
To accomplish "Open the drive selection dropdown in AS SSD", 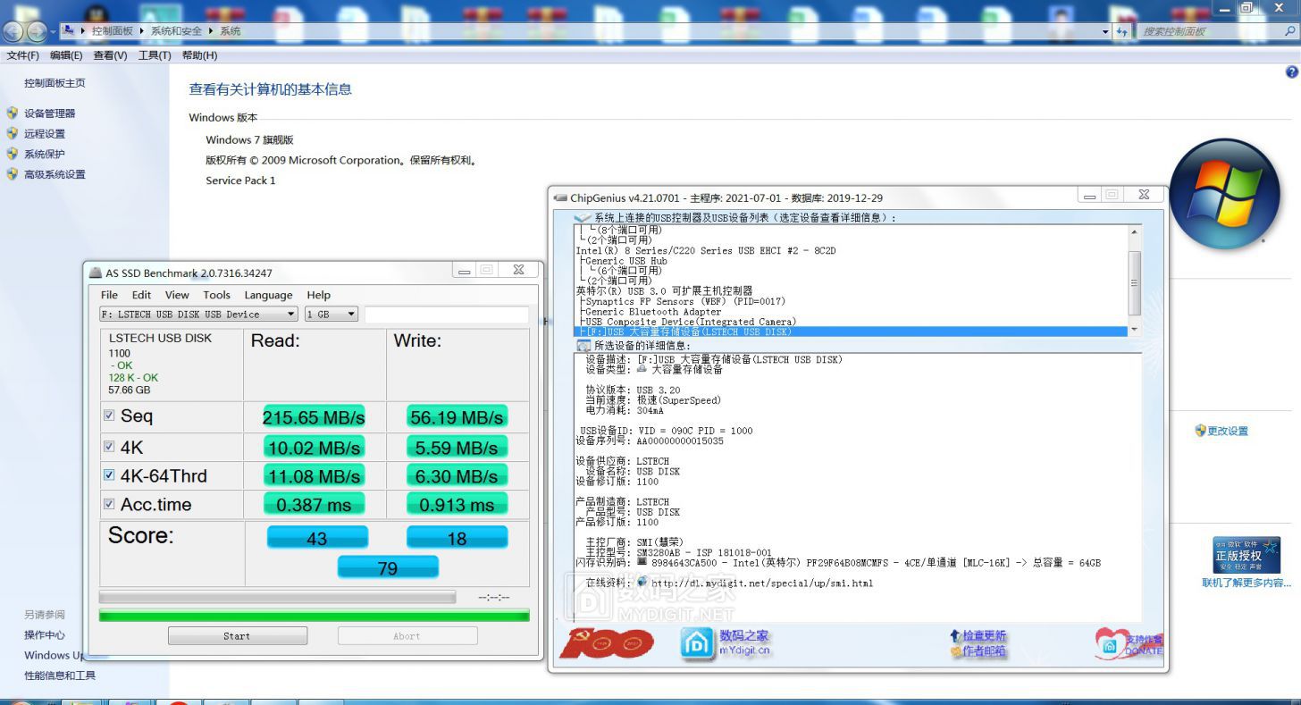I will click(x=290, y=315).
